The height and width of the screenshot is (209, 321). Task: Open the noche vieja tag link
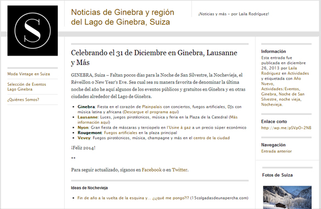pos(289,100)
